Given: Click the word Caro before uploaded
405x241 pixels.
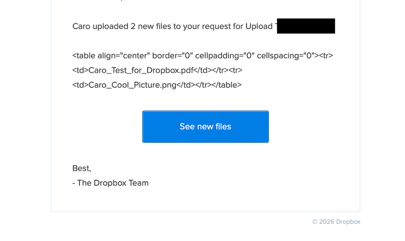Looking at the screenshot, I should (82, 26).
